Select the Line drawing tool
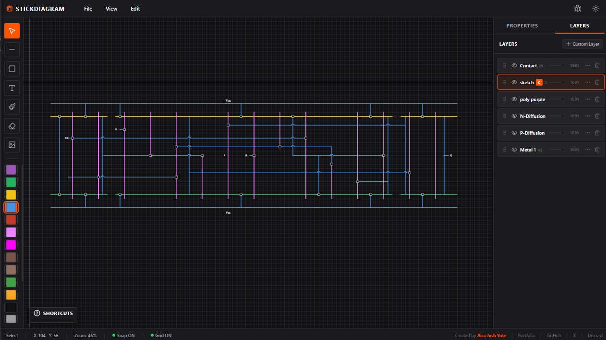606x340 pixels. (12, 50)
